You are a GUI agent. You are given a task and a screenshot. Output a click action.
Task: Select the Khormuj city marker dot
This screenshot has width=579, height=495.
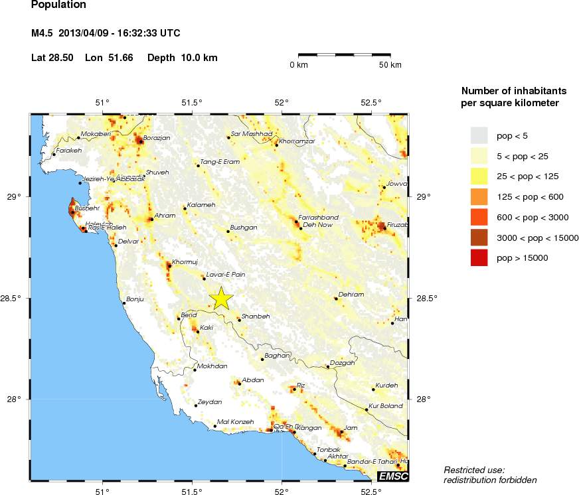pos(169,265)
